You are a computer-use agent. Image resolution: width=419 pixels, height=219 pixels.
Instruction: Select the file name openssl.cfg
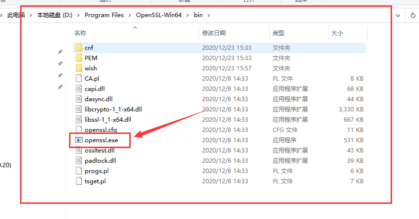101,130
